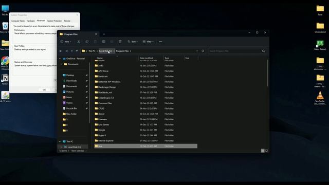Select Local Disk (C:) in navigation pane
This screenshot has height=185, width=329.
point(73,147)
